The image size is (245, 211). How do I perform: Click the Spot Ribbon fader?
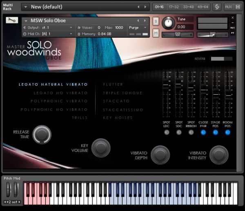tap(191, 88)
